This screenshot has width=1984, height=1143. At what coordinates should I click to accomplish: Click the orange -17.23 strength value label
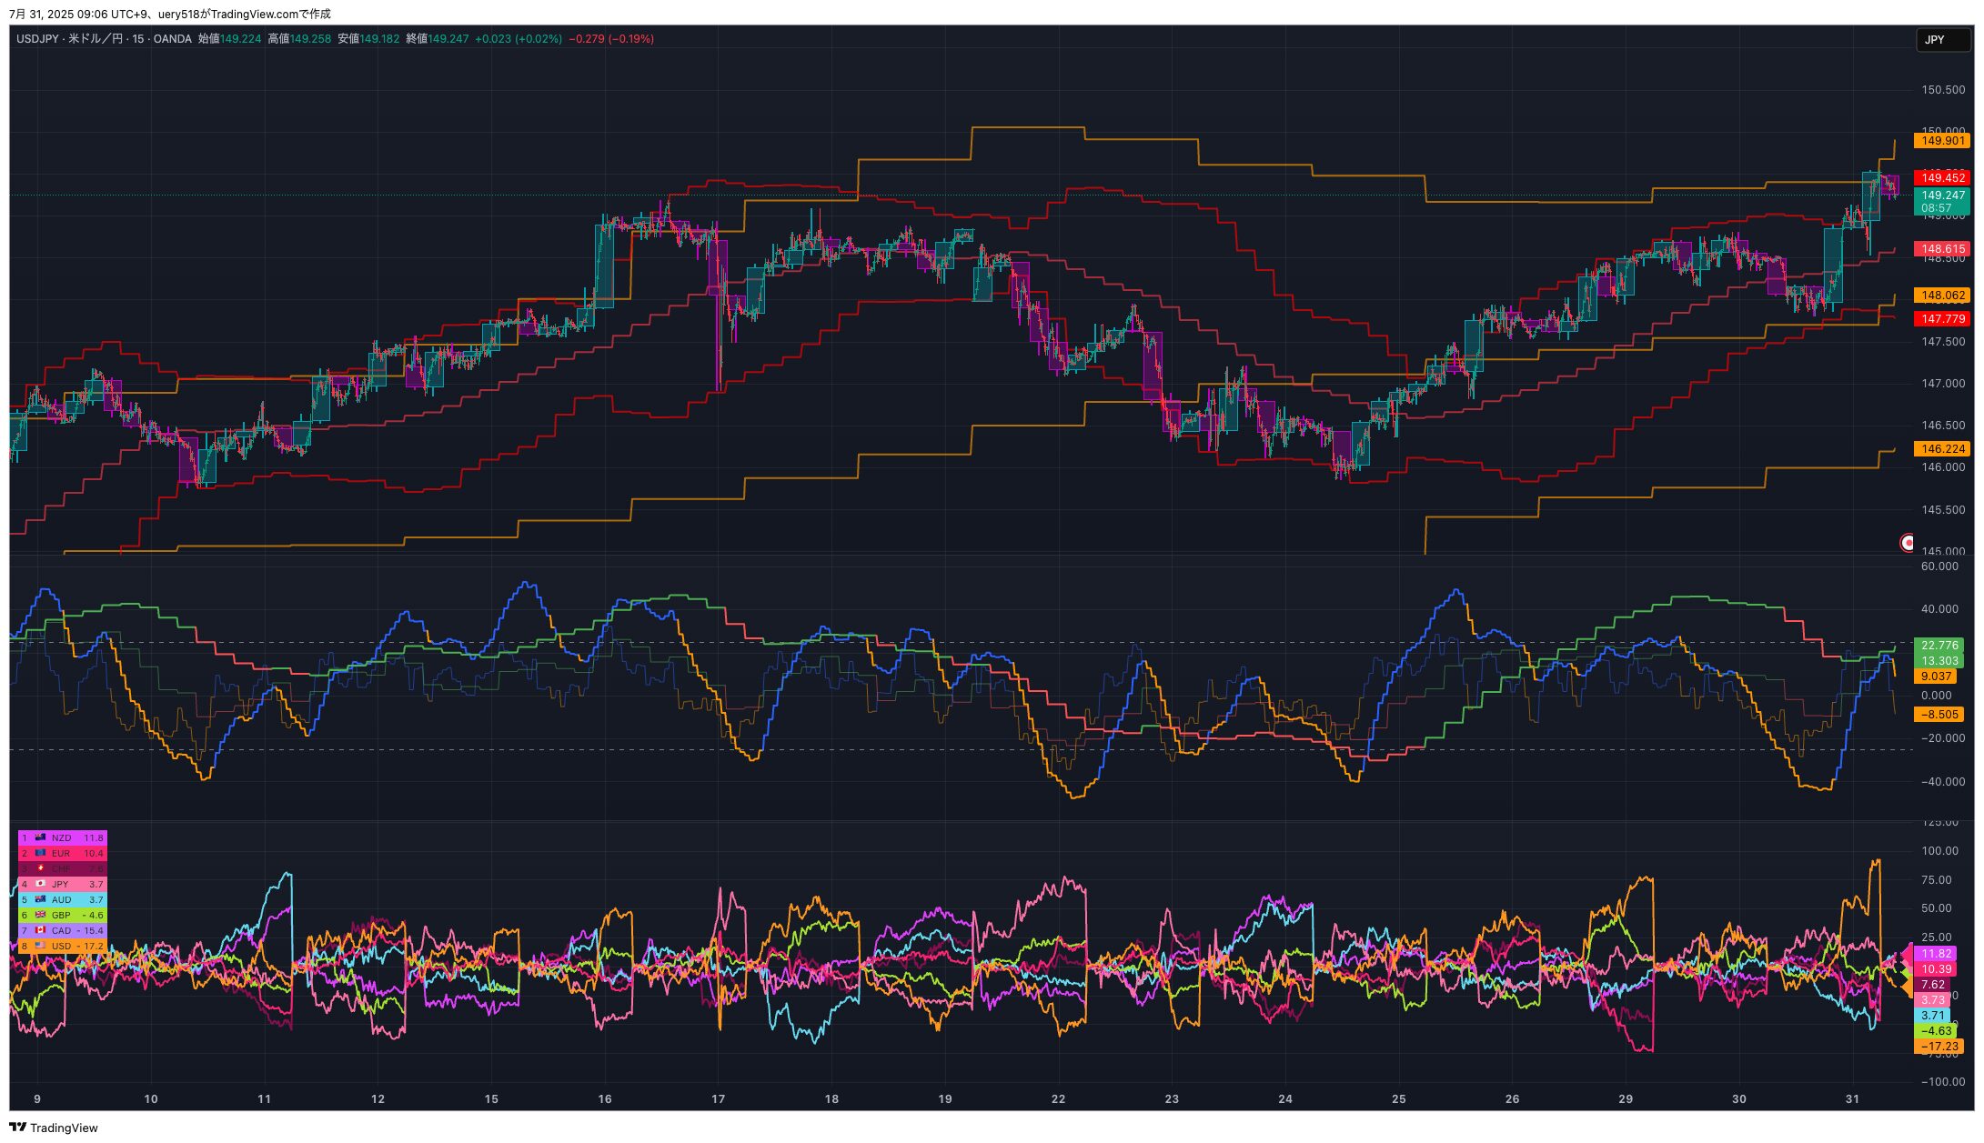1939,1047
